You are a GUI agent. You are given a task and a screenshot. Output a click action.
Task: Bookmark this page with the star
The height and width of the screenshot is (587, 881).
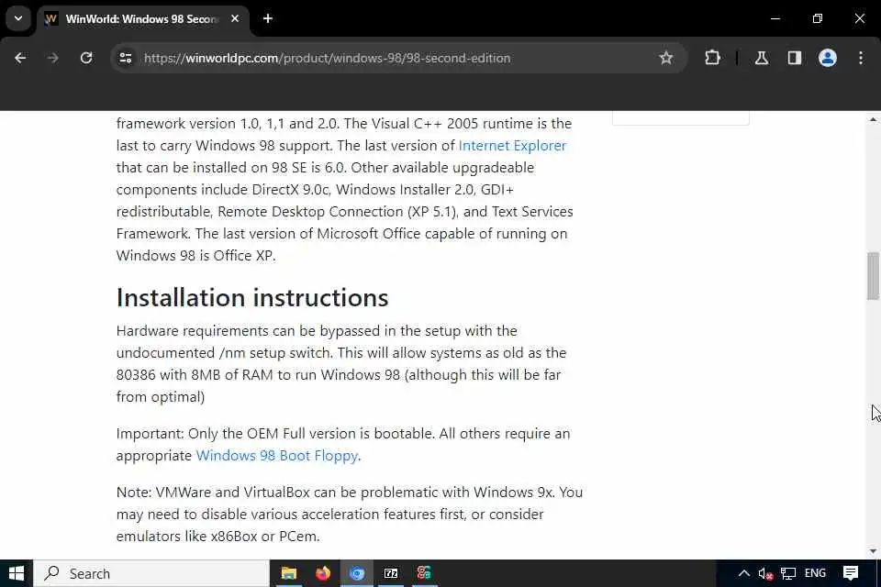[x=666, y=58]
